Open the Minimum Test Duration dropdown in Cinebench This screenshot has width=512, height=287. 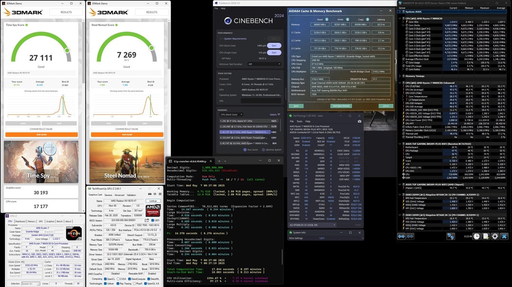click(264, 64)
